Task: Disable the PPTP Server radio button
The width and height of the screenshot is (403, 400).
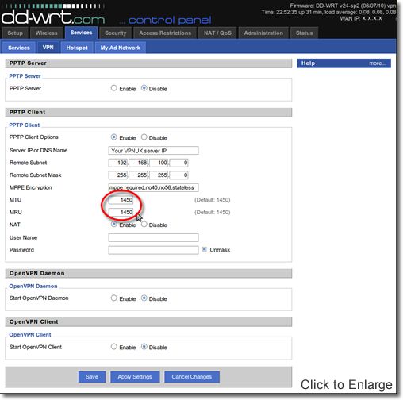Action: pos(144,88)
